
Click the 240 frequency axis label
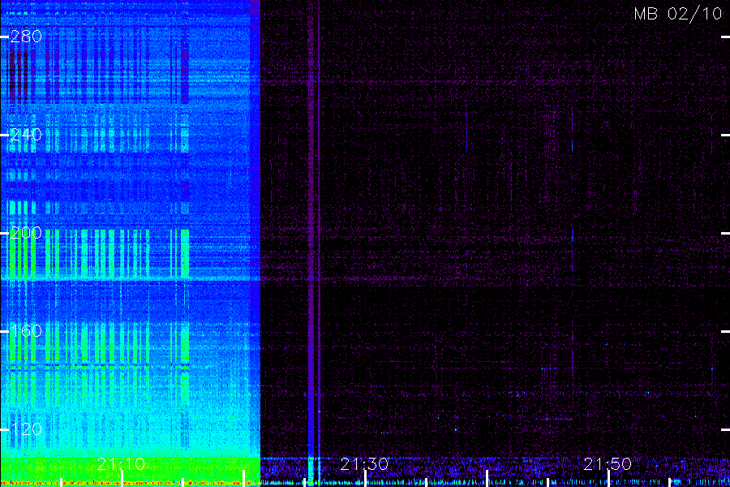[26, 135]
